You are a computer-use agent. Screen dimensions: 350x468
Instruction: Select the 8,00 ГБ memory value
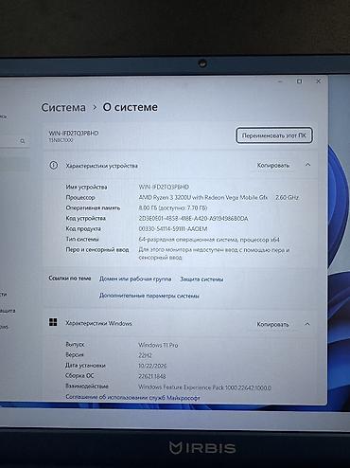[x=173, y=208]
